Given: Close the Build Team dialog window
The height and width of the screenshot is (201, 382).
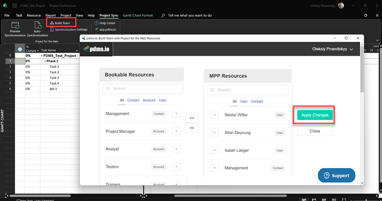Looking at the screenshot, I should [x=358, y=38].
